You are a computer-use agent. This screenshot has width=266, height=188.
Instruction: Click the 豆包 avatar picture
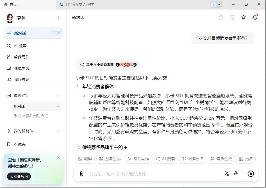[x=10, y=18]
